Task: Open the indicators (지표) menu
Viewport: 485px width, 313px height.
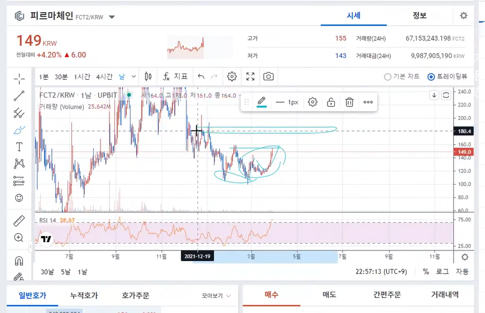Action: coord(175,76)
